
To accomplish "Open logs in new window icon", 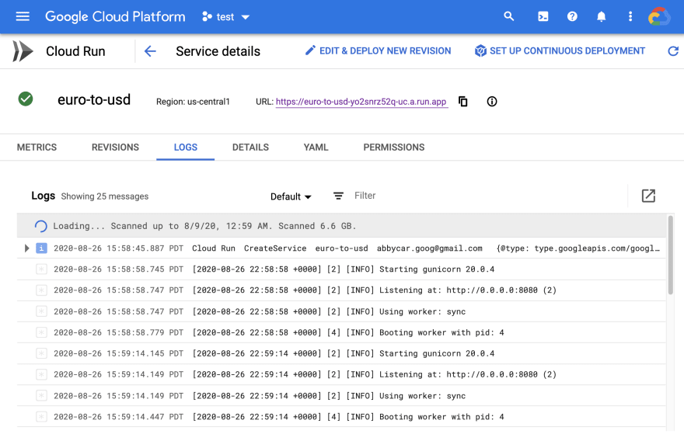I will tap(648, 196).
